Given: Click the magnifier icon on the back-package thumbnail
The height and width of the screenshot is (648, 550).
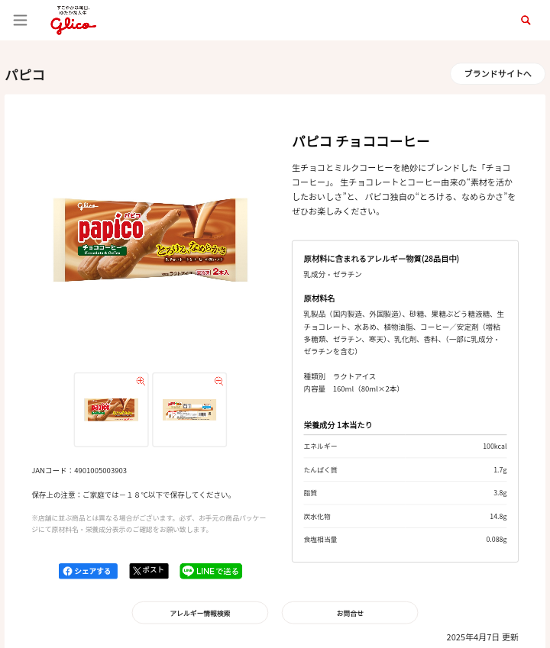Looking at the screenshot, I should pos(218,381).
